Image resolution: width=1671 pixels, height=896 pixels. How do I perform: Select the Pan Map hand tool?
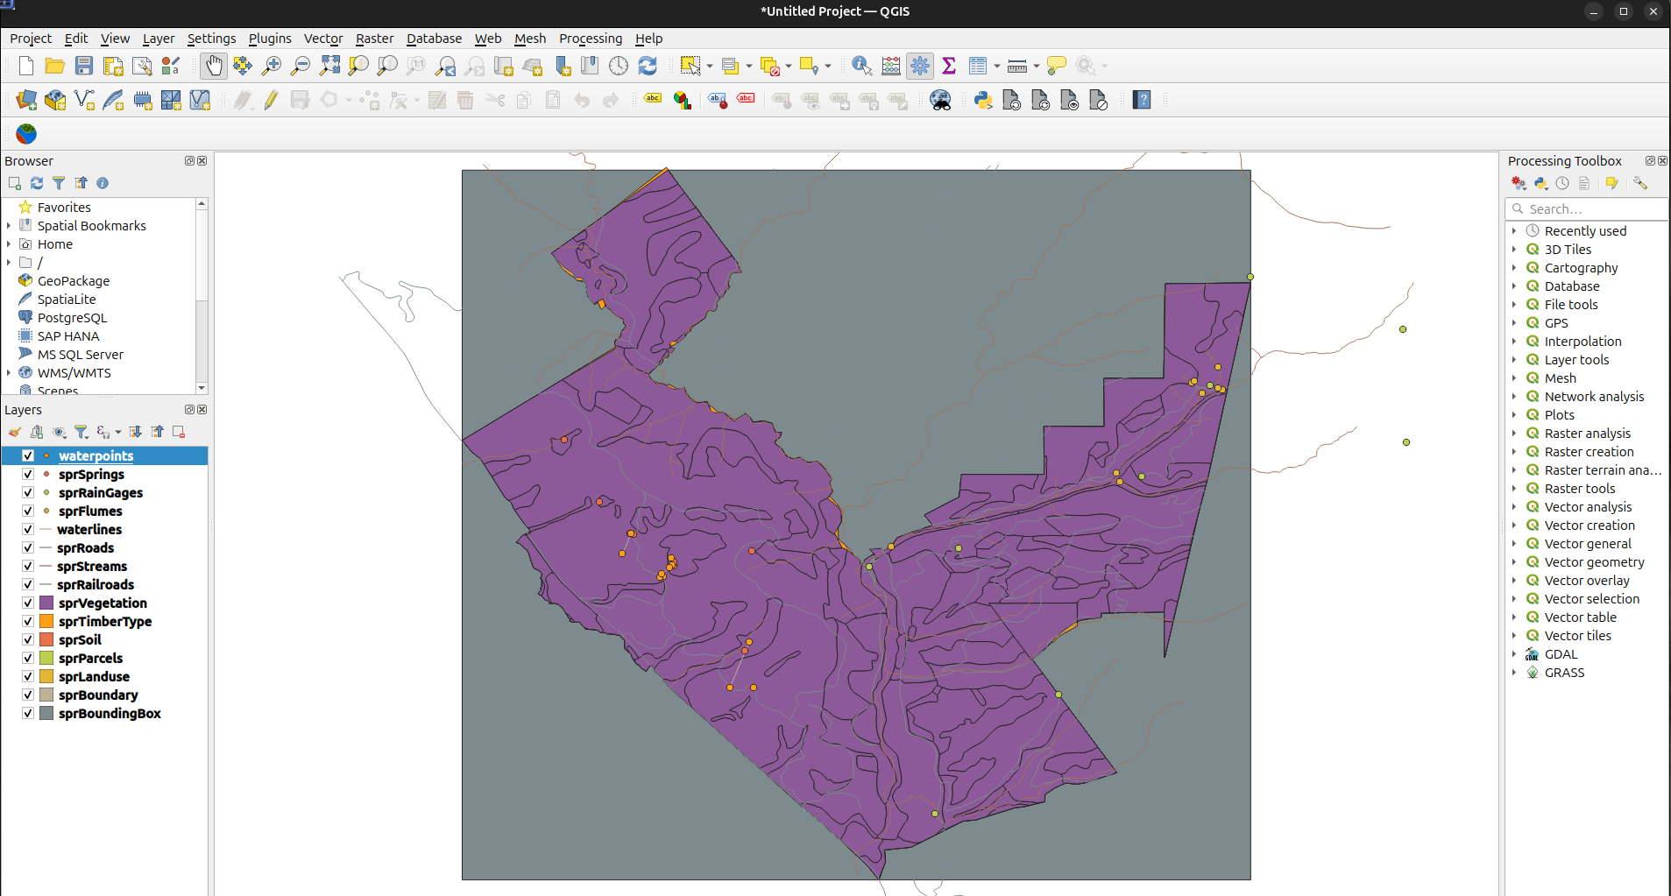click(214, 66)
